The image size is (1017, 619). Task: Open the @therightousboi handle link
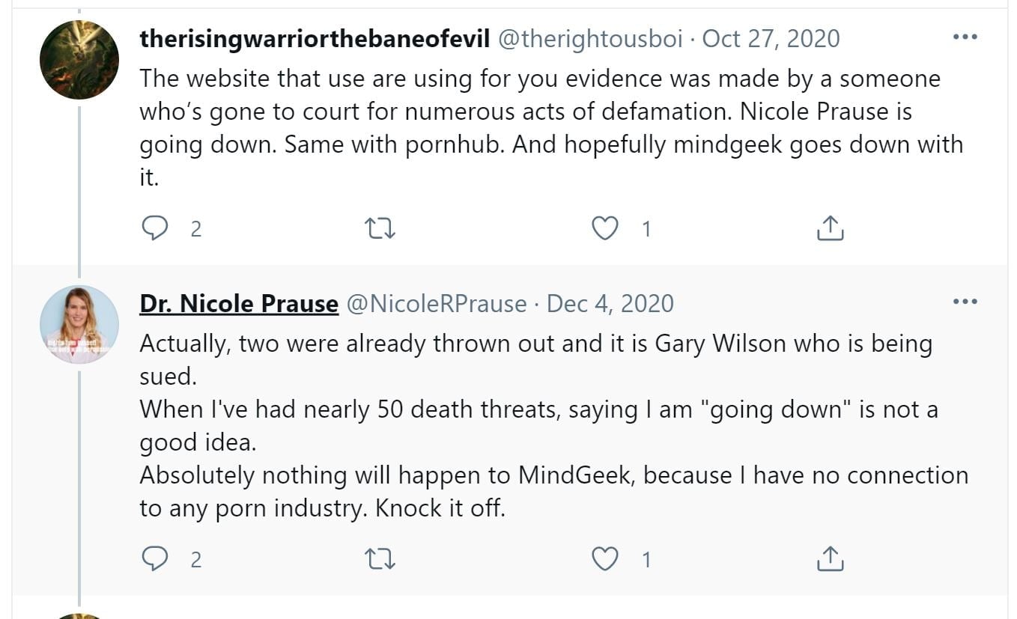point(590,39)
